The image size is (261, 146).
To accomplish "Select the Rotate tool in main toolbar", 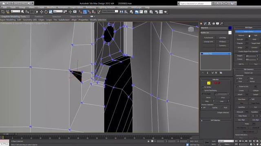I will (x=46, y=12).
